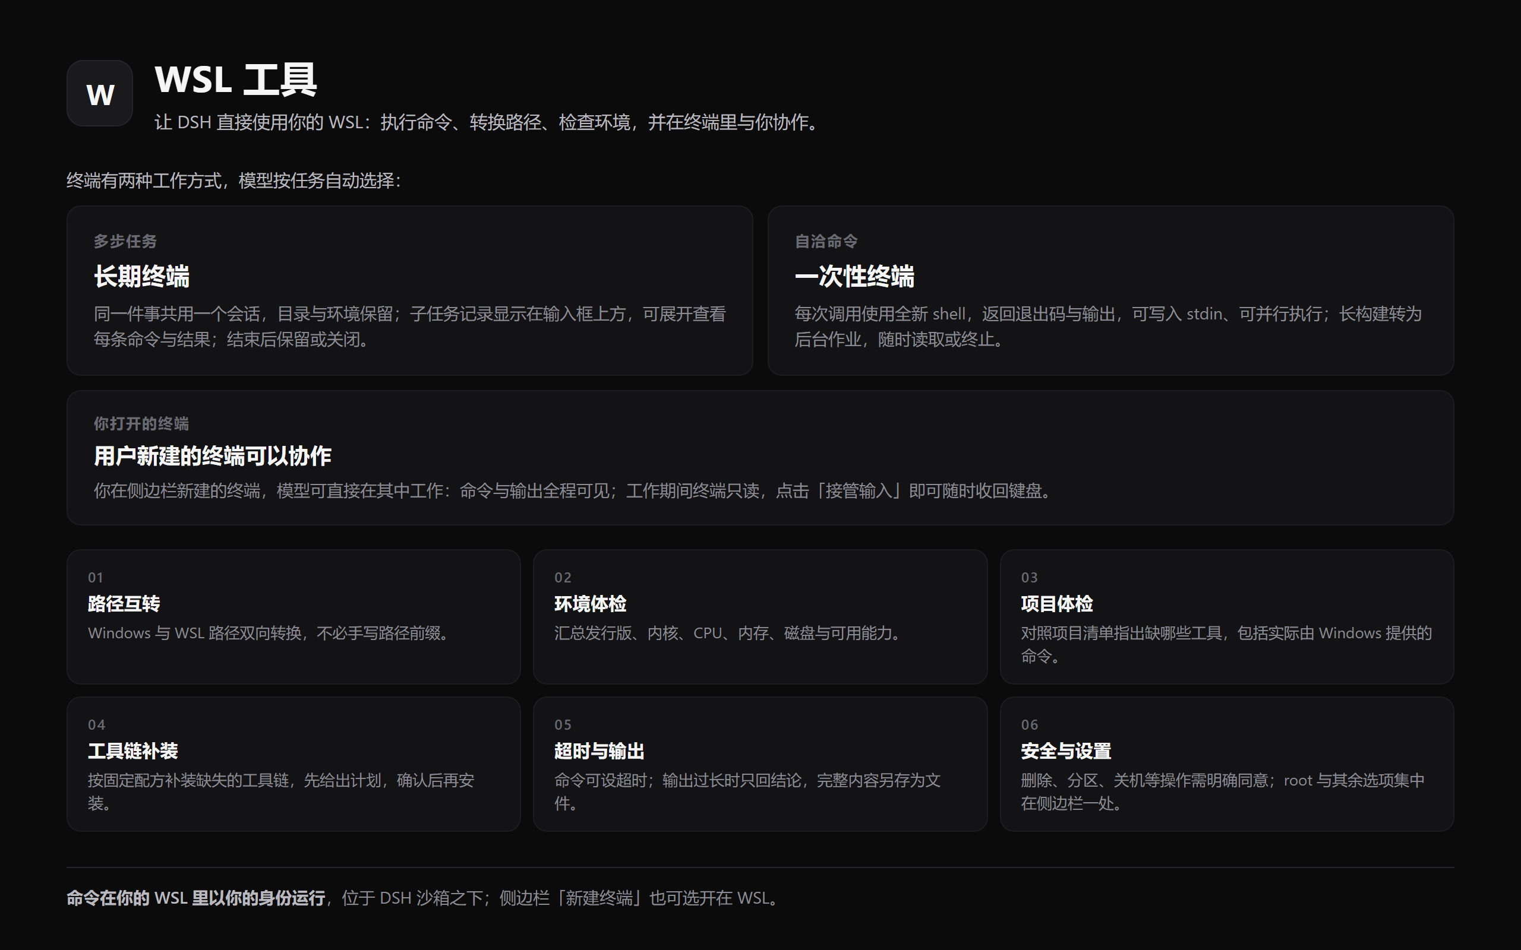Click the text starting with "按固定配方补装缺失的工具链"
This screenshot has height=950, width=1521.
[281, 791]
